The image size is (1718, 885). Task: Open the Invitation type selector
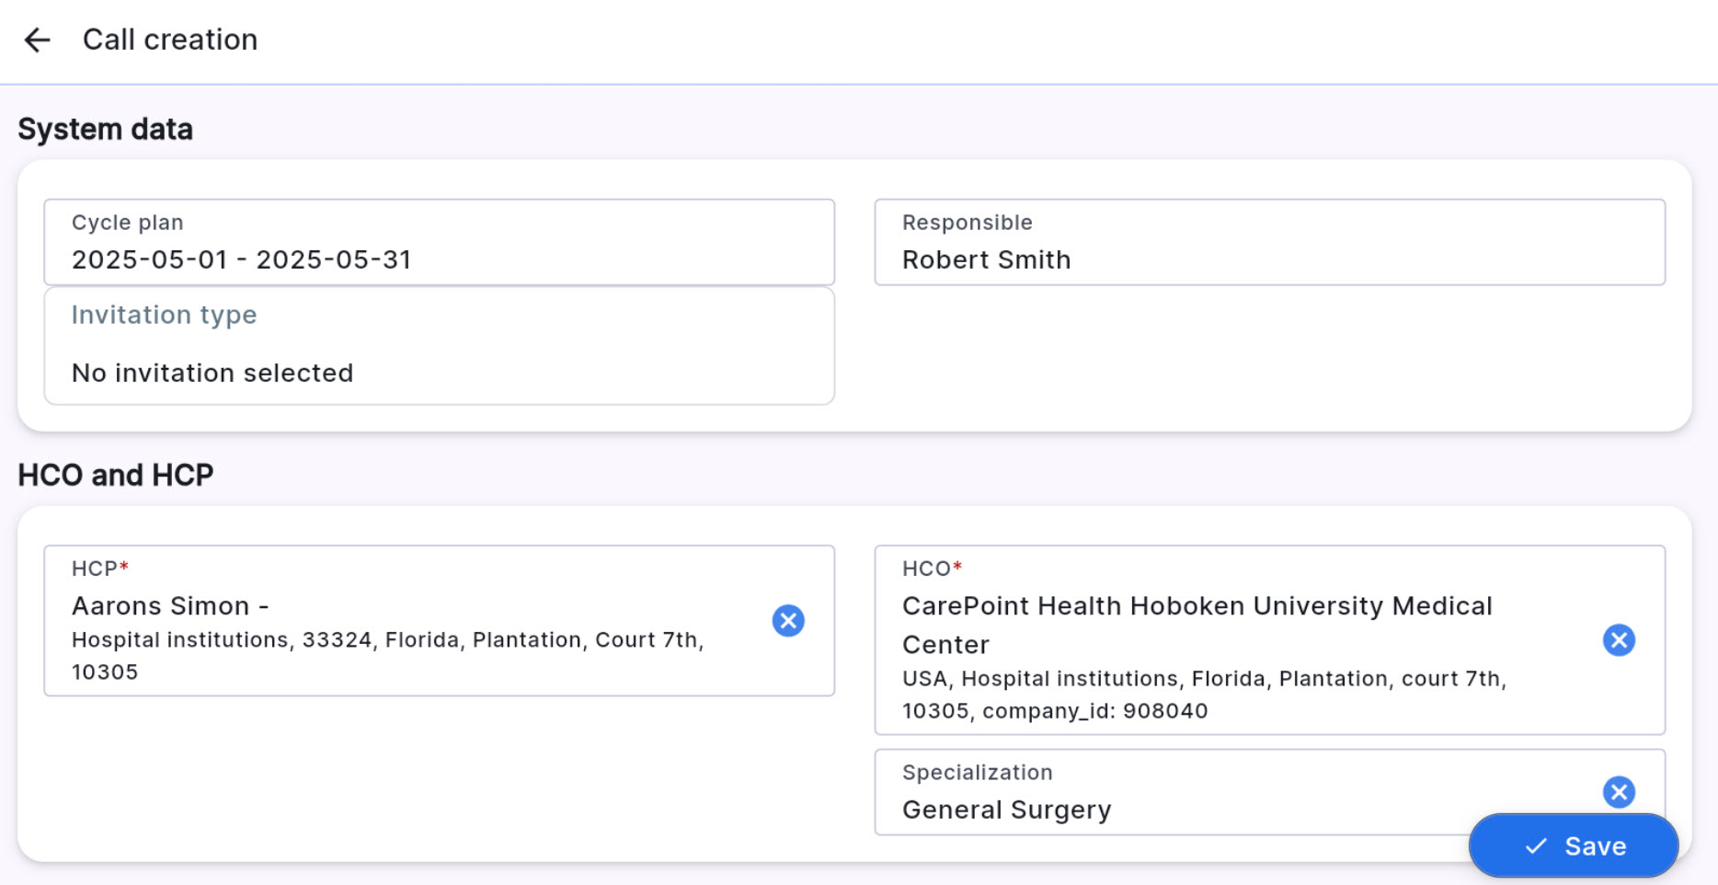pos(439,346)
